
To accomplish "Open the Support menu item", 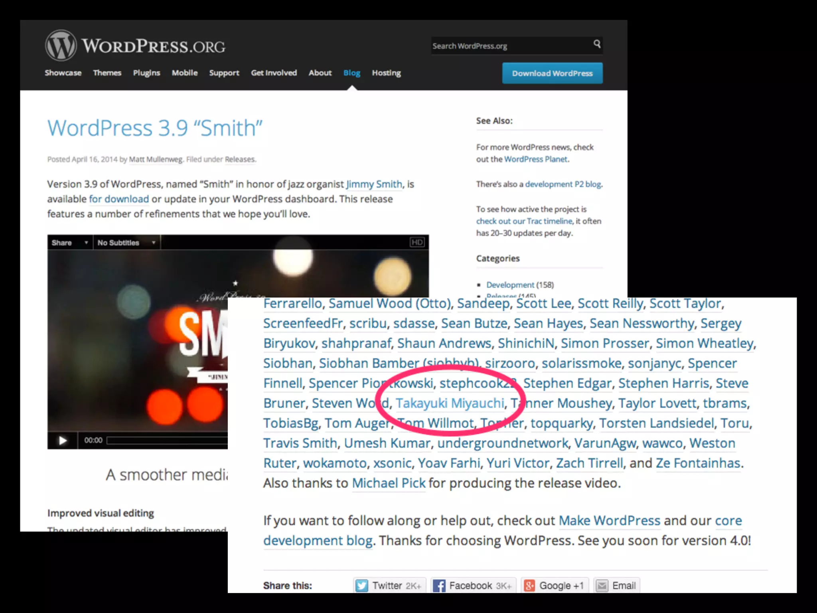I will (224, 73).
